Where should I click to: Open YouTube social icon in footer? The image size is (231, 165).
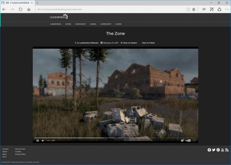(222, 150)
